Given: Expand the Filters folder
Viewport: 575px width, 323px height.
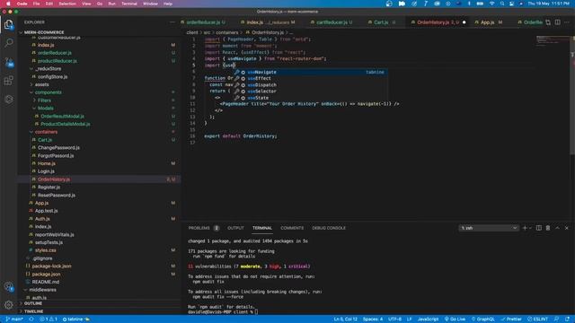Looking at the screenshot, I should [x=44, y=100].
